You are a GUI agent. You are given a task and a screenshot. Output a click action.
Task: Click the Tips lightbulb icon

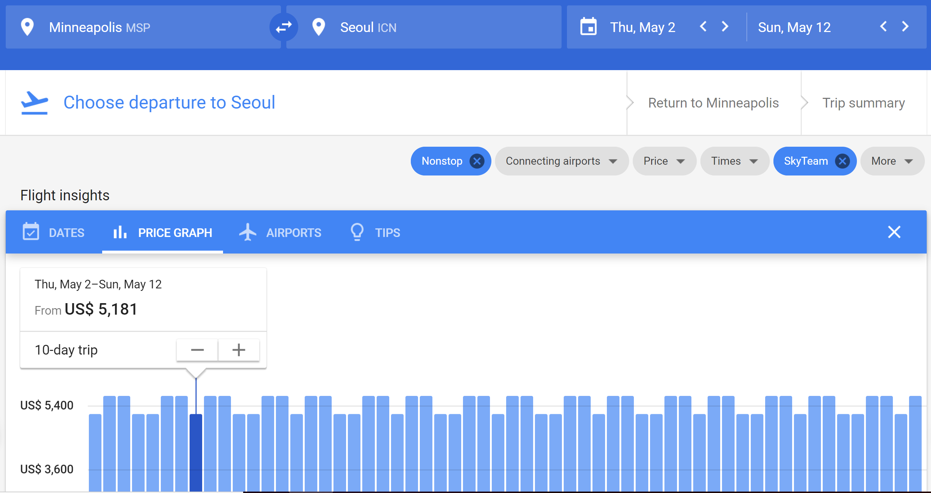(x=357, y=232)
